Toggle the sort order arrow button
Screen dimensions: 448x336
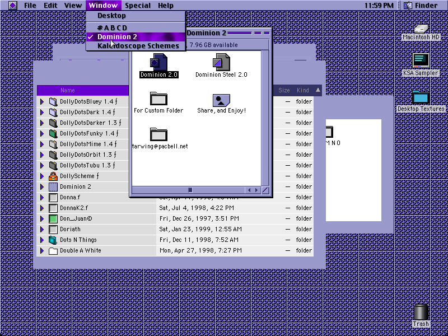click(318, 90)
